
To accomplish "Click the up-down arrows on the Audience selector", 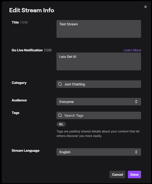I will [x=136, y=102].
